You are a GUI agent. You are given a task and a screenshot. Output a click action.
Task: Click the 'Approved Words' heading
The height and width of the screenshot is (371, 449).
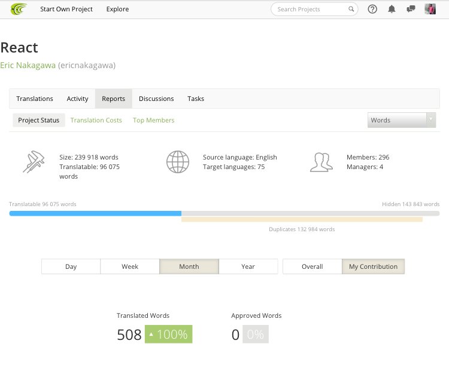tap(256, 315)
